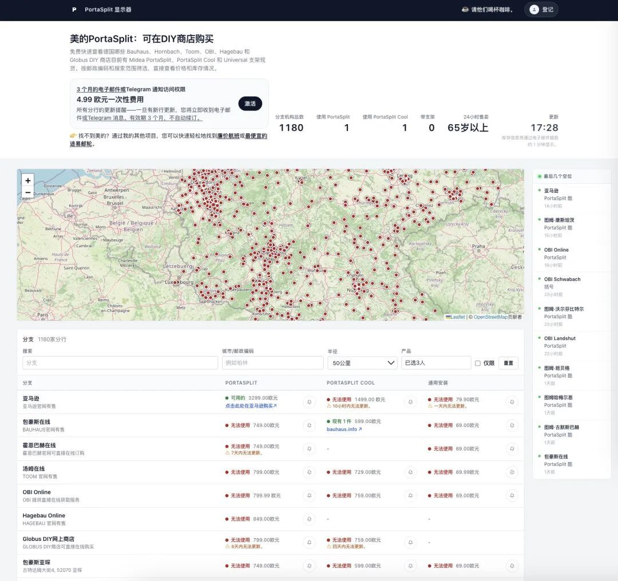Select OBI Landshut entry in sidebar list

[x=572, y=346]
